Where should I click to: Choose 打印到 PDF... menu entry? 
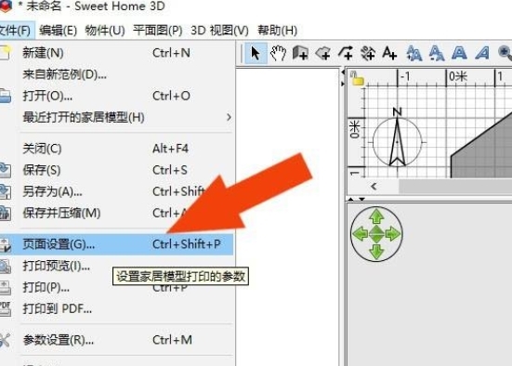click(116, 308)
